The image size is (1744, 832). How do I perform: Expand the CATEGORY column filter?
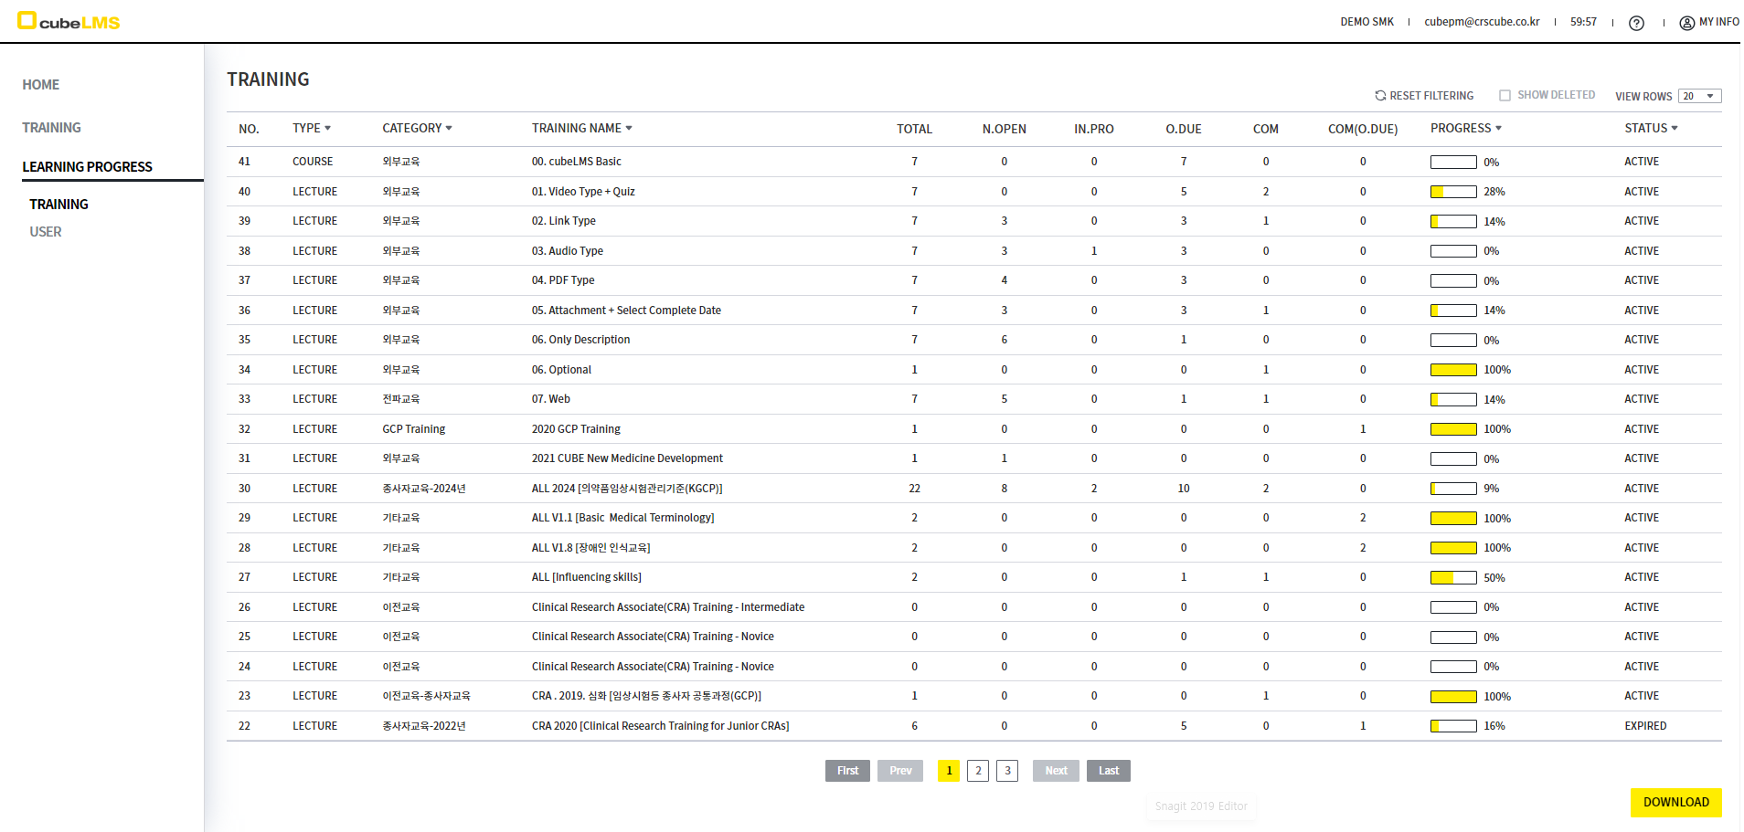[x=449, y=129]
